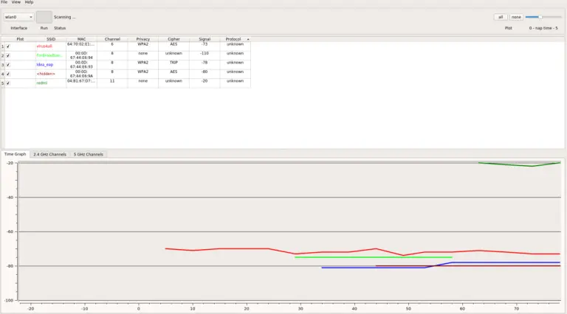567x314 pixels.
Task: Open the Help menu
Action: (29, 2)
